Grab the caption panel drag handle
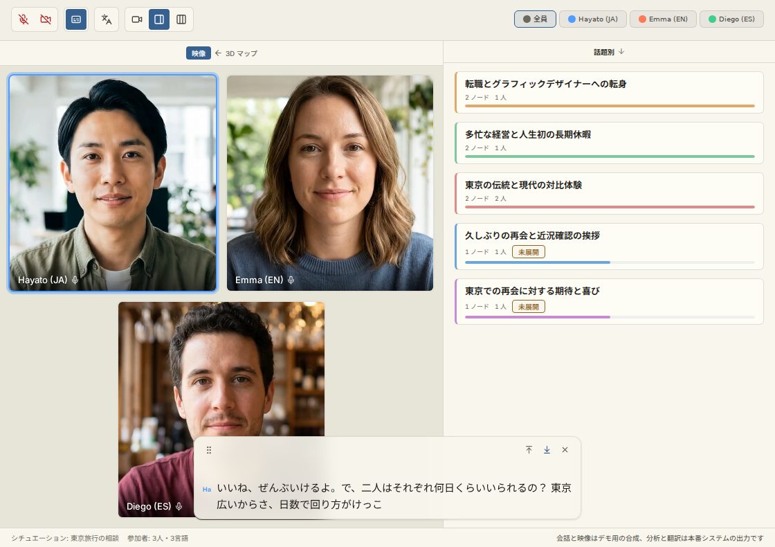The height and width of the screenshot is (547, 775). [209, 450]
